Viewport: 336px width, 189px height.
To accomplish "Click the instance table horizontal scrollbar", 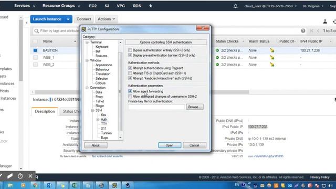I will [x=142, y=92].
